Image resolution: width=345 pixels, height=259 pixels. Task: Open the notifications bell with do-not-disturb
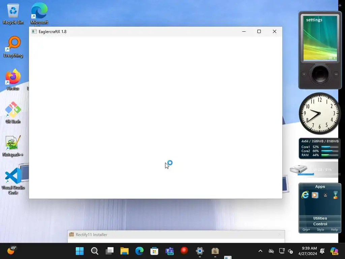322,251
